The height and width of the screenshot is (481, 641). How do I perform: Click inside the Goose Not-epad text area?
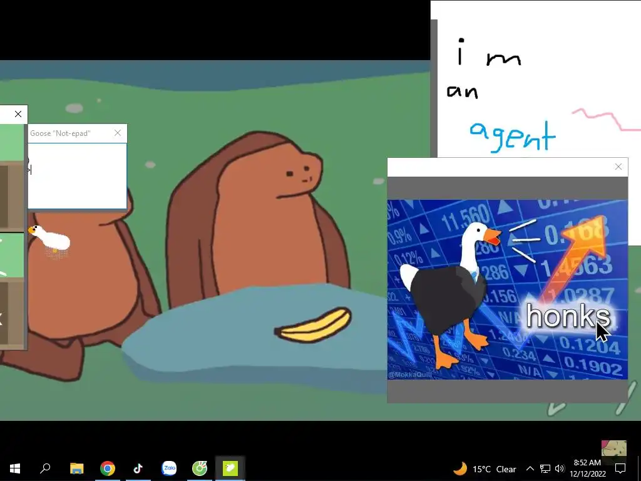tap(77, 176)
